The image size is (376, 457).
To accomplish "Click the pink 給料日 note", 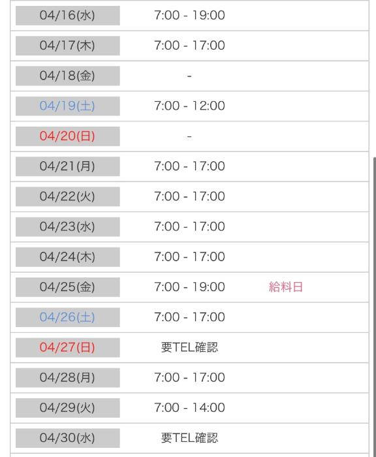I will (x=286, y=287).
